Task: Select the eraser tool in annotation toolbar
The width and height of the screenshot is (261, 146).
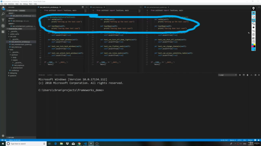Action: [x=253, y=24]
